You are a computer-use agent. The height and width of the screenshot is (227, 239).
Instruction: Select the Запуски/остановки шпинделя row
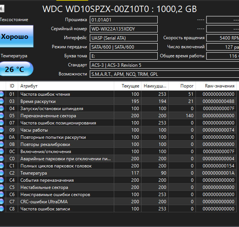[x=118, y=109]
